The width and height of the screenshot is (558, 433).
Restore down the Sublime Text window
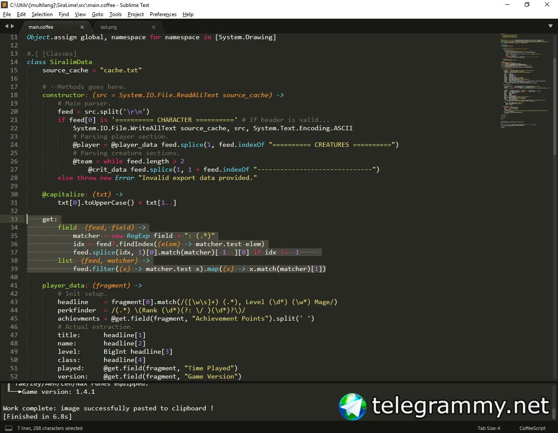coord(527,5)
